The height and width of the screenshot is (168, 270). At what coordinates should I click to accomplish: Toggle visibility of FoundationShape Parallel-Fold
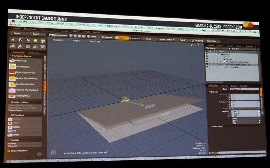pos(207,64)
